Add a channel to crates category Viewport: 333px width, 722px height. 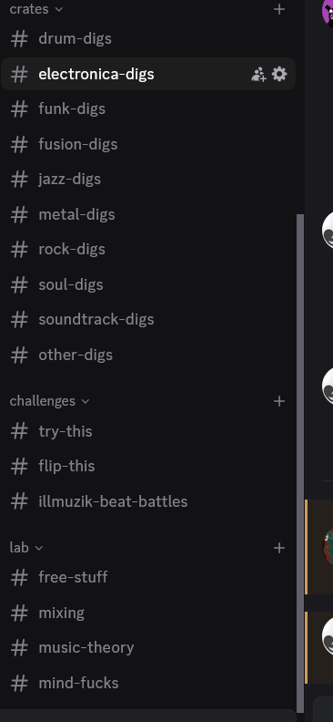279,9
